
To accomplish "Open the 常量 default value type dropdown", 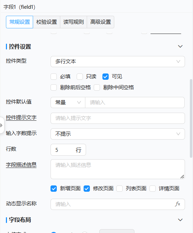I will [68, 103].
